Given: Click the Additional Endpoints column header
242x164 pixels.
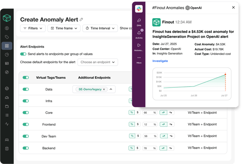Looking at the screenshot, I should click(95, 78).
